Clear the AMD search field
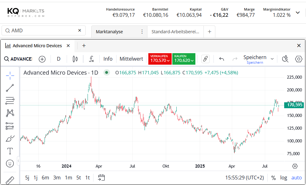 coord(80,30)
